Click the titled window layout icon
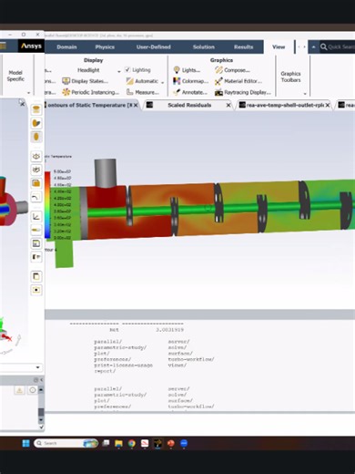 coord(36,243)
